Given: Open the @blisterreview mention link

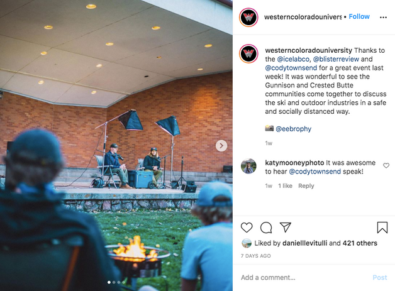Looking at the screenshot, I should point(336,59).
